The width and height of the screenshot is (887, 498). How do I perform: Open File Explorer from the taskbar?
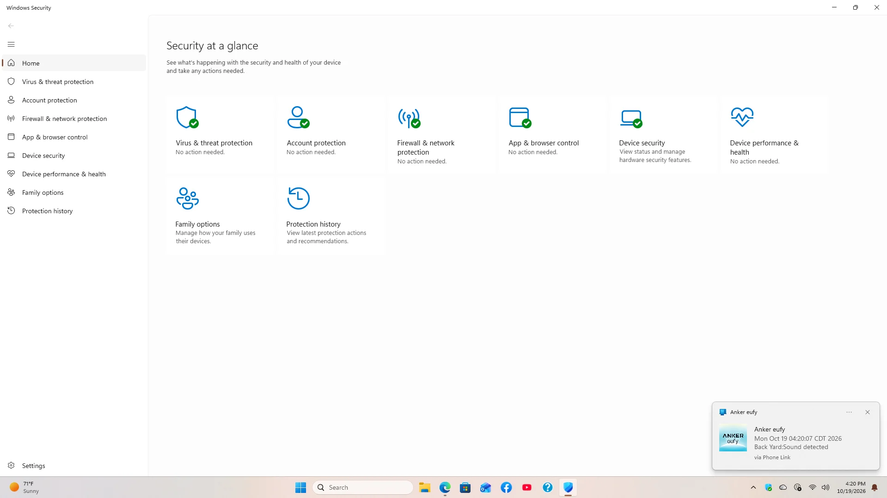tap(424, 487)
